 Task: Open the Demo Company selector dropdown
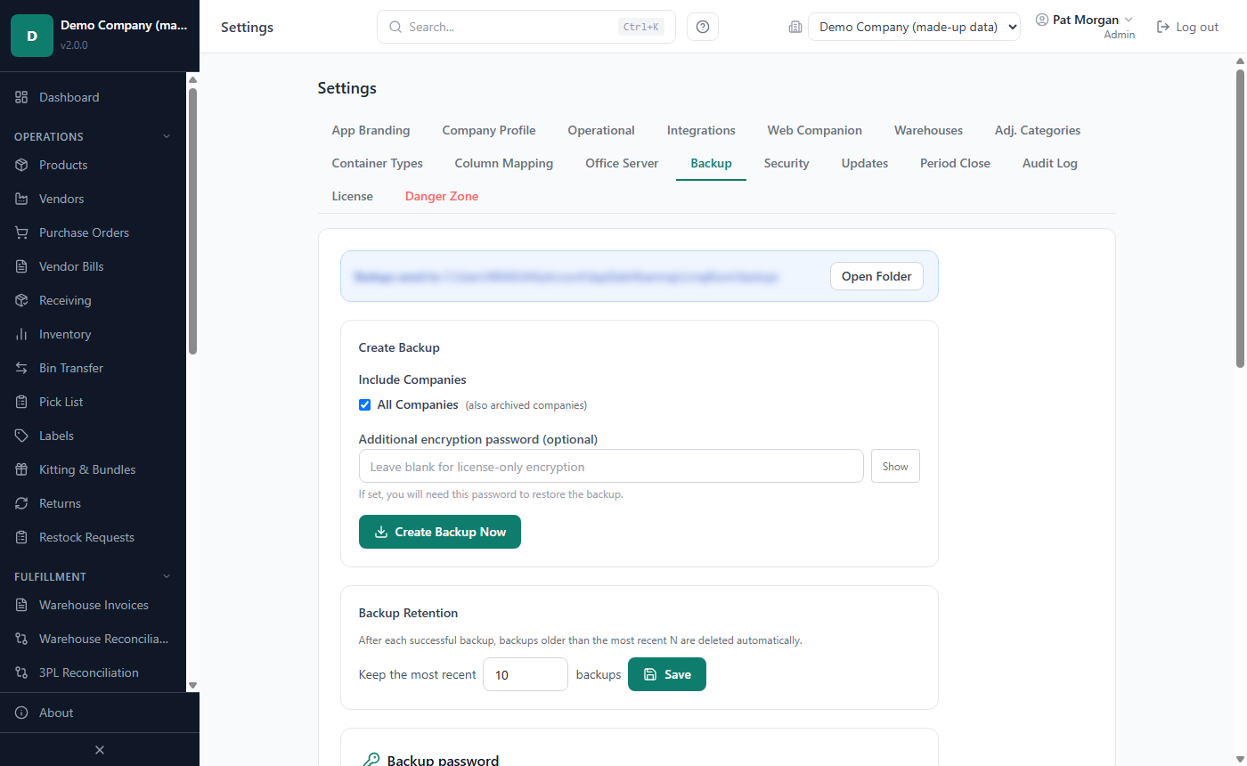[x=914, y=27]
